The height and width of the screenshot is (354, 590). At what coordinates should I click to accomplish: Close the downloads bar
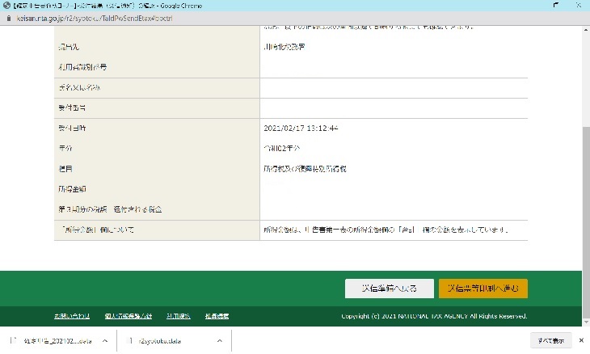coord(581,340)
